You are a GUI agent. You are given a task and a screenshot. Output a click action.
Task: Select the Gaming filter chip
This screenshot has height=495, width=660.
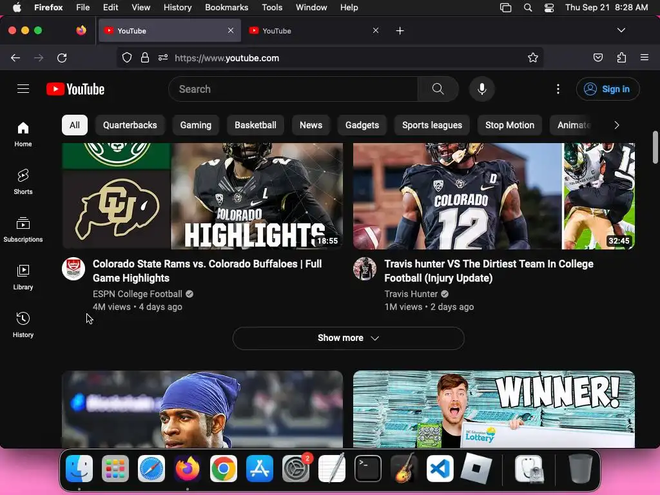click(196, 125)
